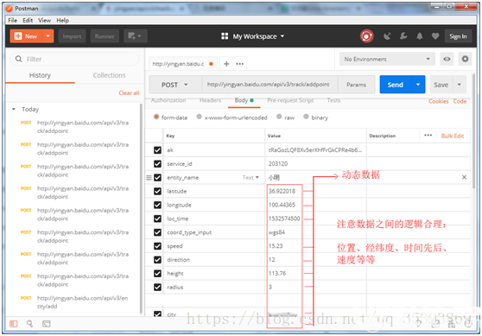The height and width of the screenshot is (336, 482).
Task: Toggle the sidebar icon in status bar
Action: click(14, 324)
